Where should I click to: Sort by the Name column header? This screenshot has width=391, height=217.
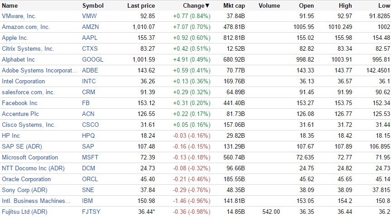coord(10,5)
